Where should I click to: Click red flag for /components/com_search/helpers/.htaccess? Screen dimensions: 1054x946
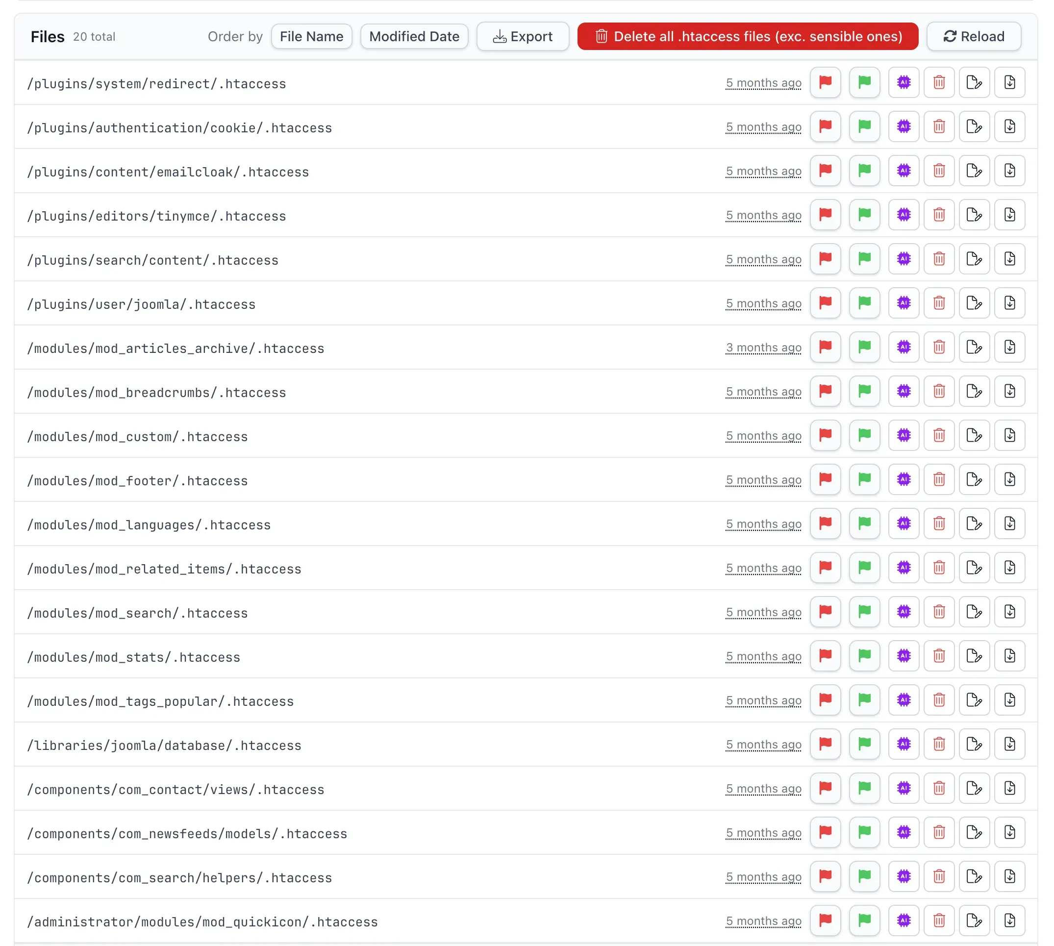[x=826, y=877]
